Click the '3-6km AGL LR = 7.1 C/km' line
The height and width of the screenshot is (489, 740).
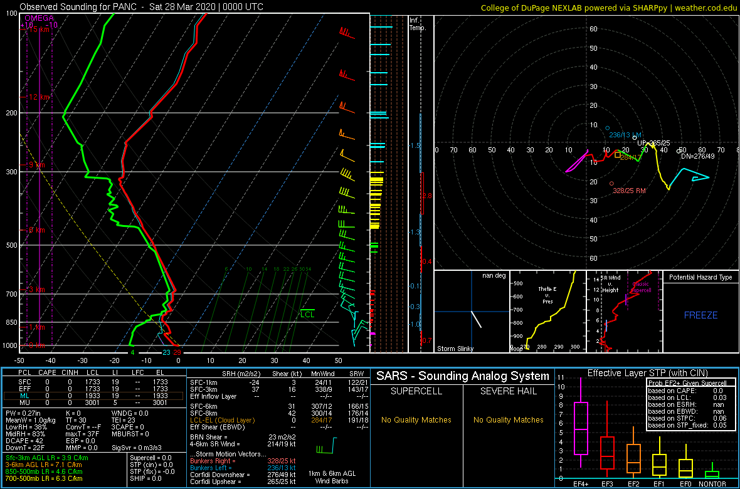45,465
